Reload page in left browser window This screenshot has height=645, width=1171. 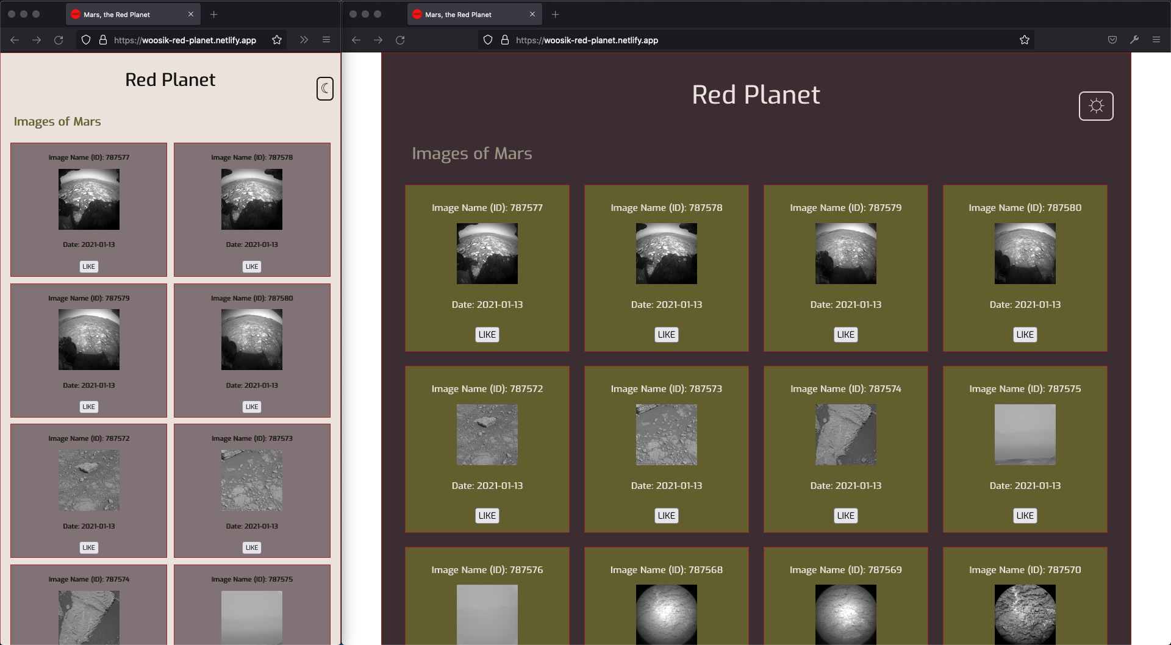(x=59, y=40)
